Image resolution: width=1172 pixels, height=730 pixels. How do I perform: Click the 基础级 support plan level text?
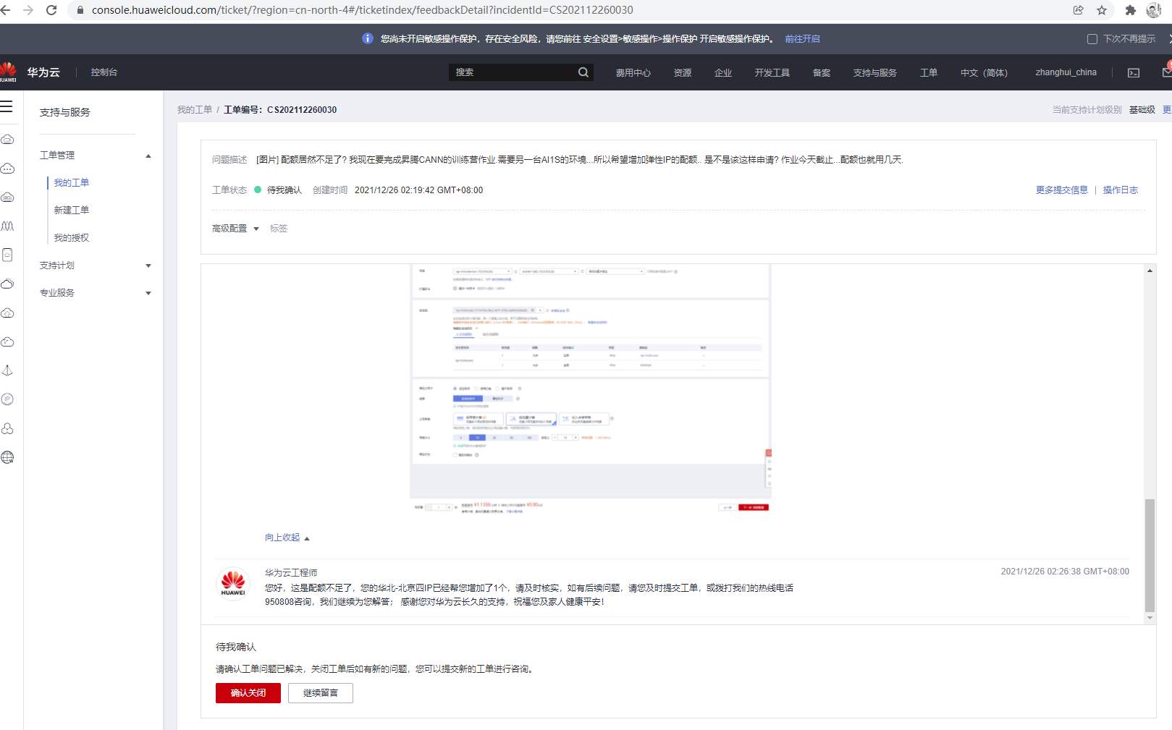[x=1142, y=110]
